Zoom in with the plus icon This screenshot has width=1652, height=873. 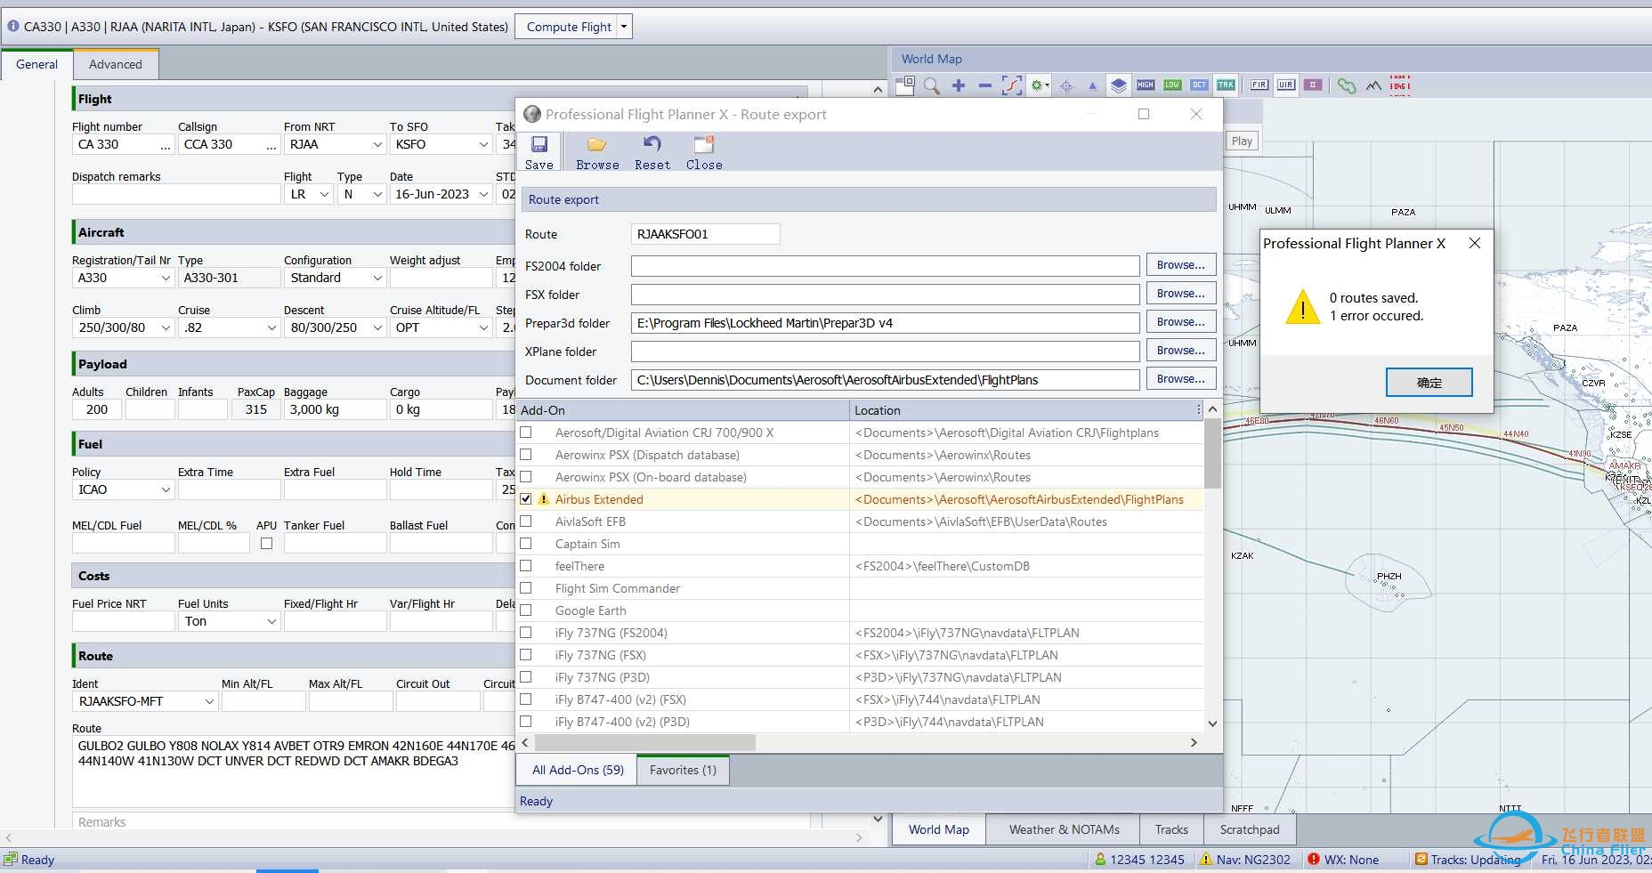tap(959, 85)
